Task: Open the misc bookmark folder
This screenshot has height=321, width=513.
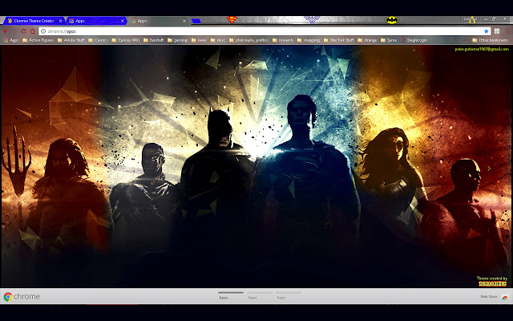Action: click(218, 40)
